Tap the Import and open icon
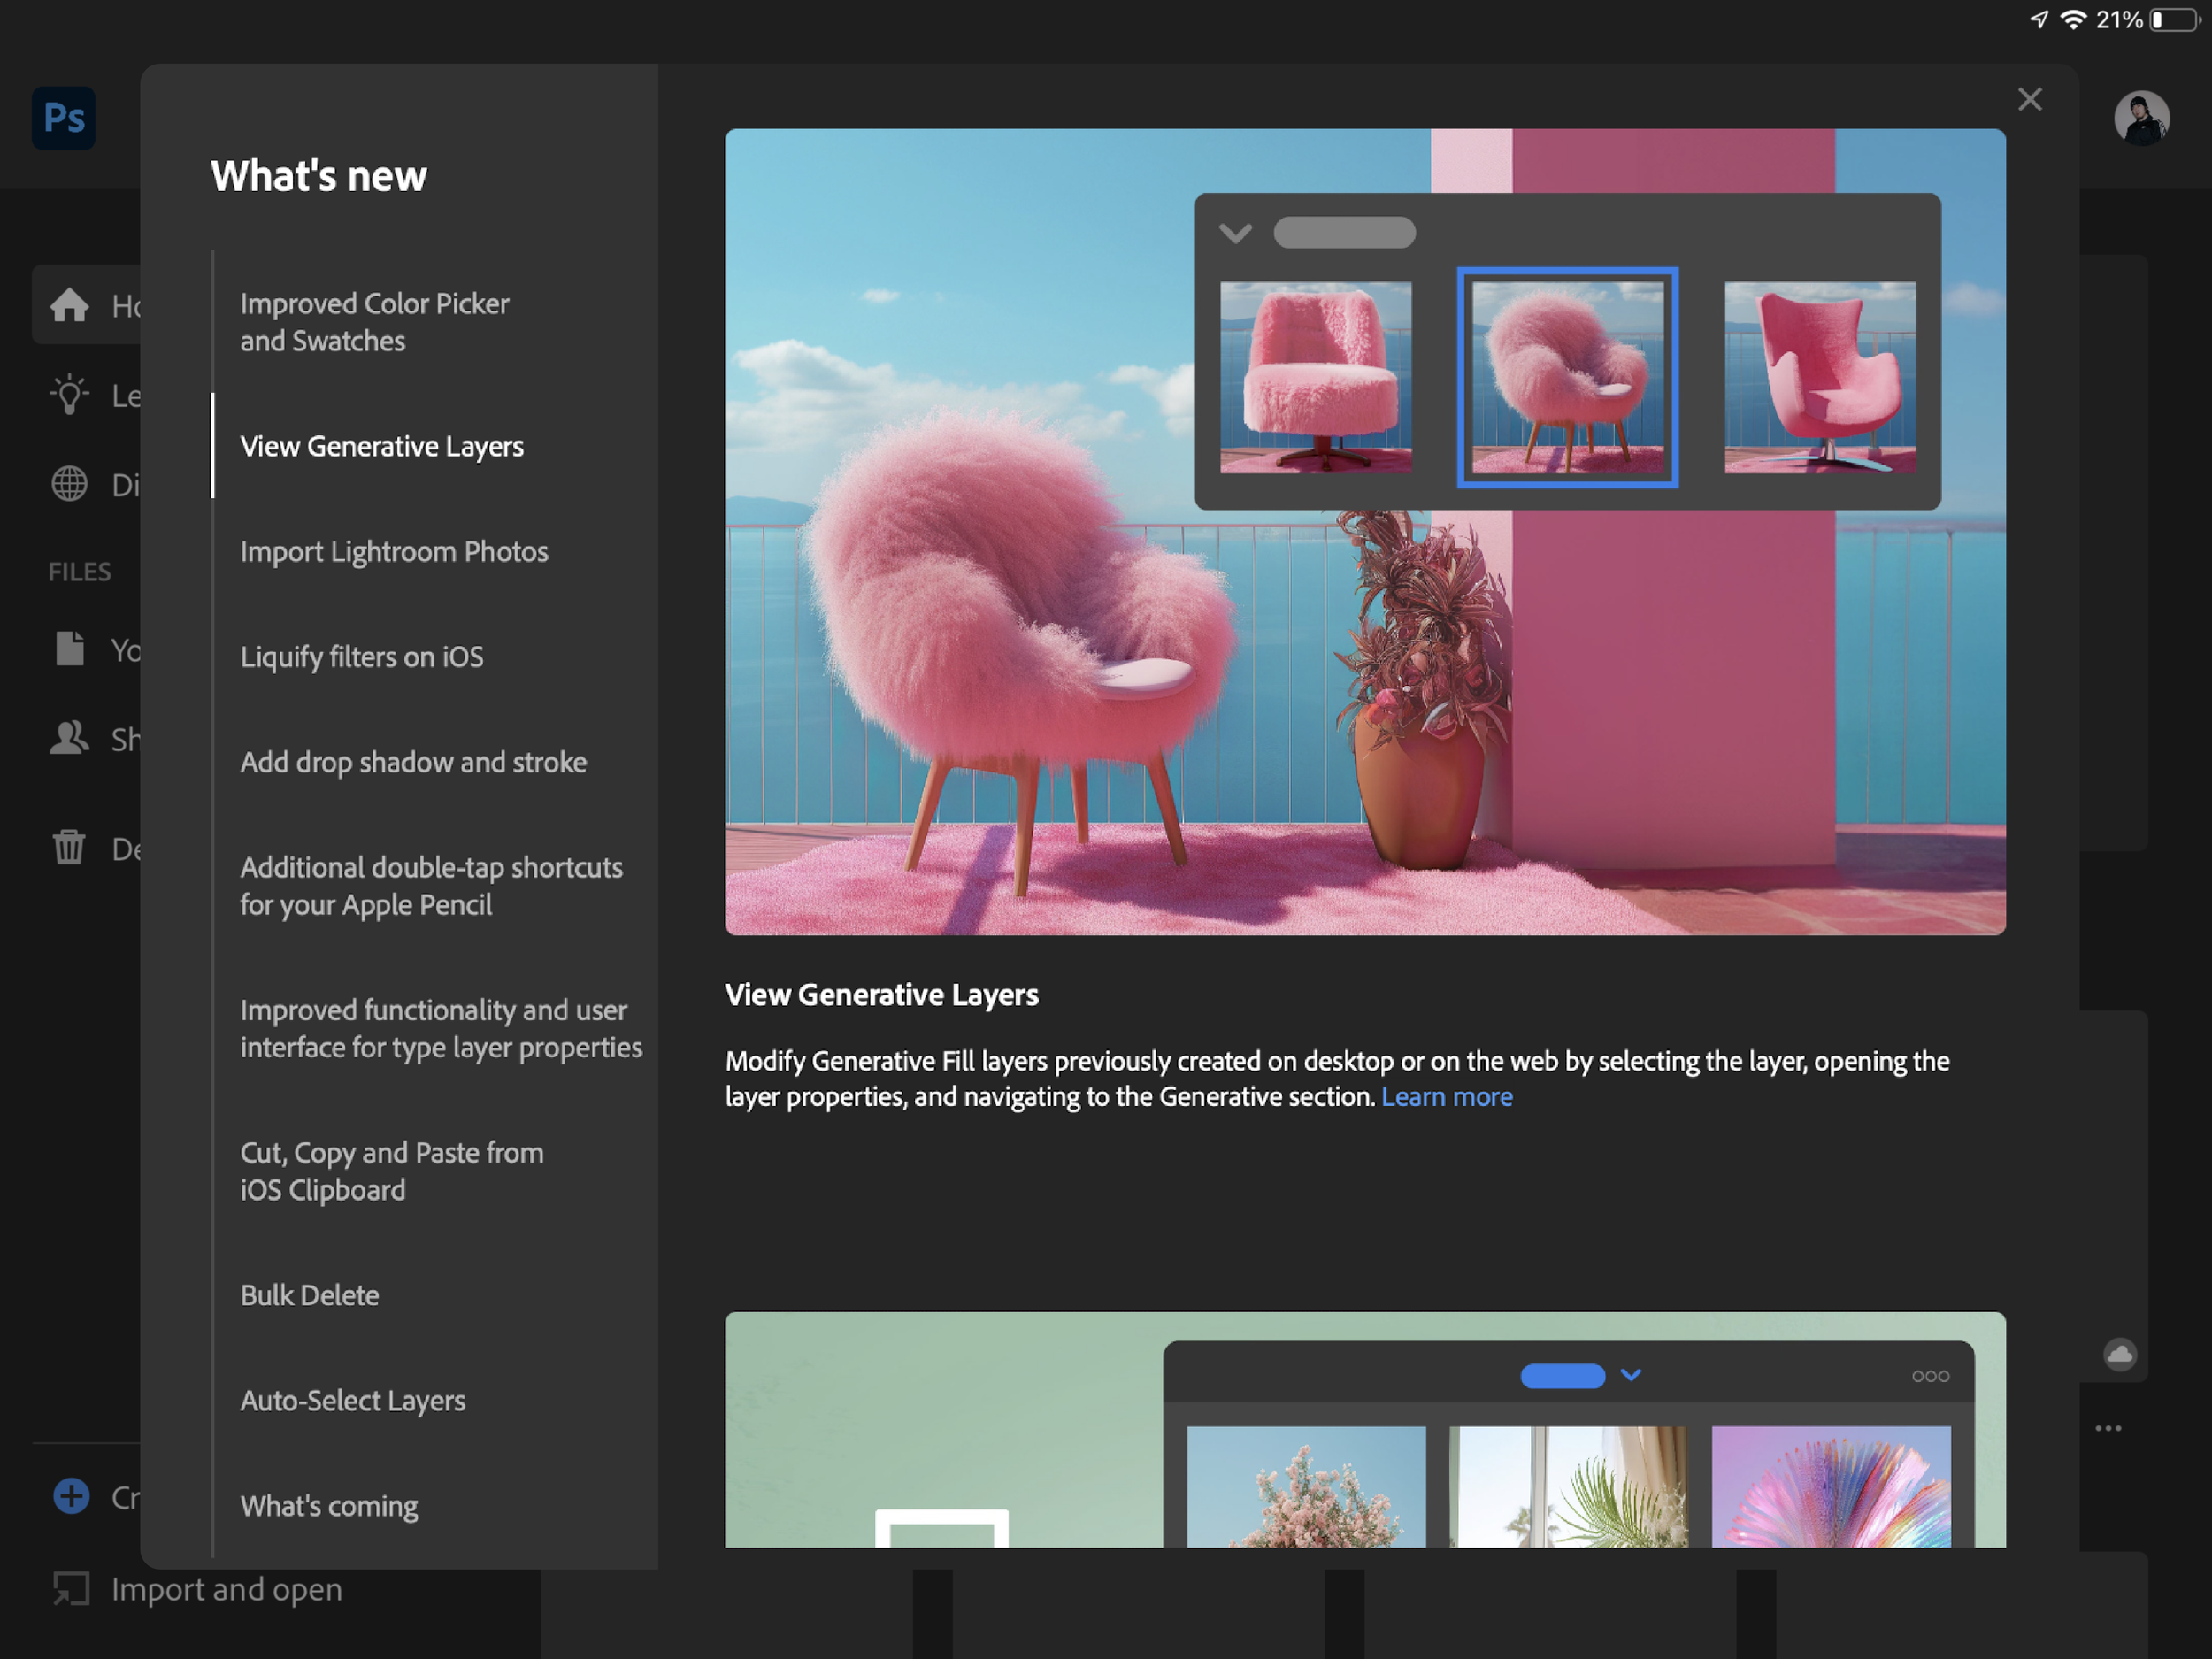The width and height of the screenshot is (2212, 1659). click(71, 1589)
